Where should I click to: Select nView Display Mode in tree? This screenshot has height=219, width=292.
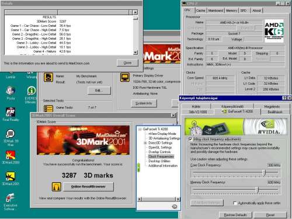(162, 134)
